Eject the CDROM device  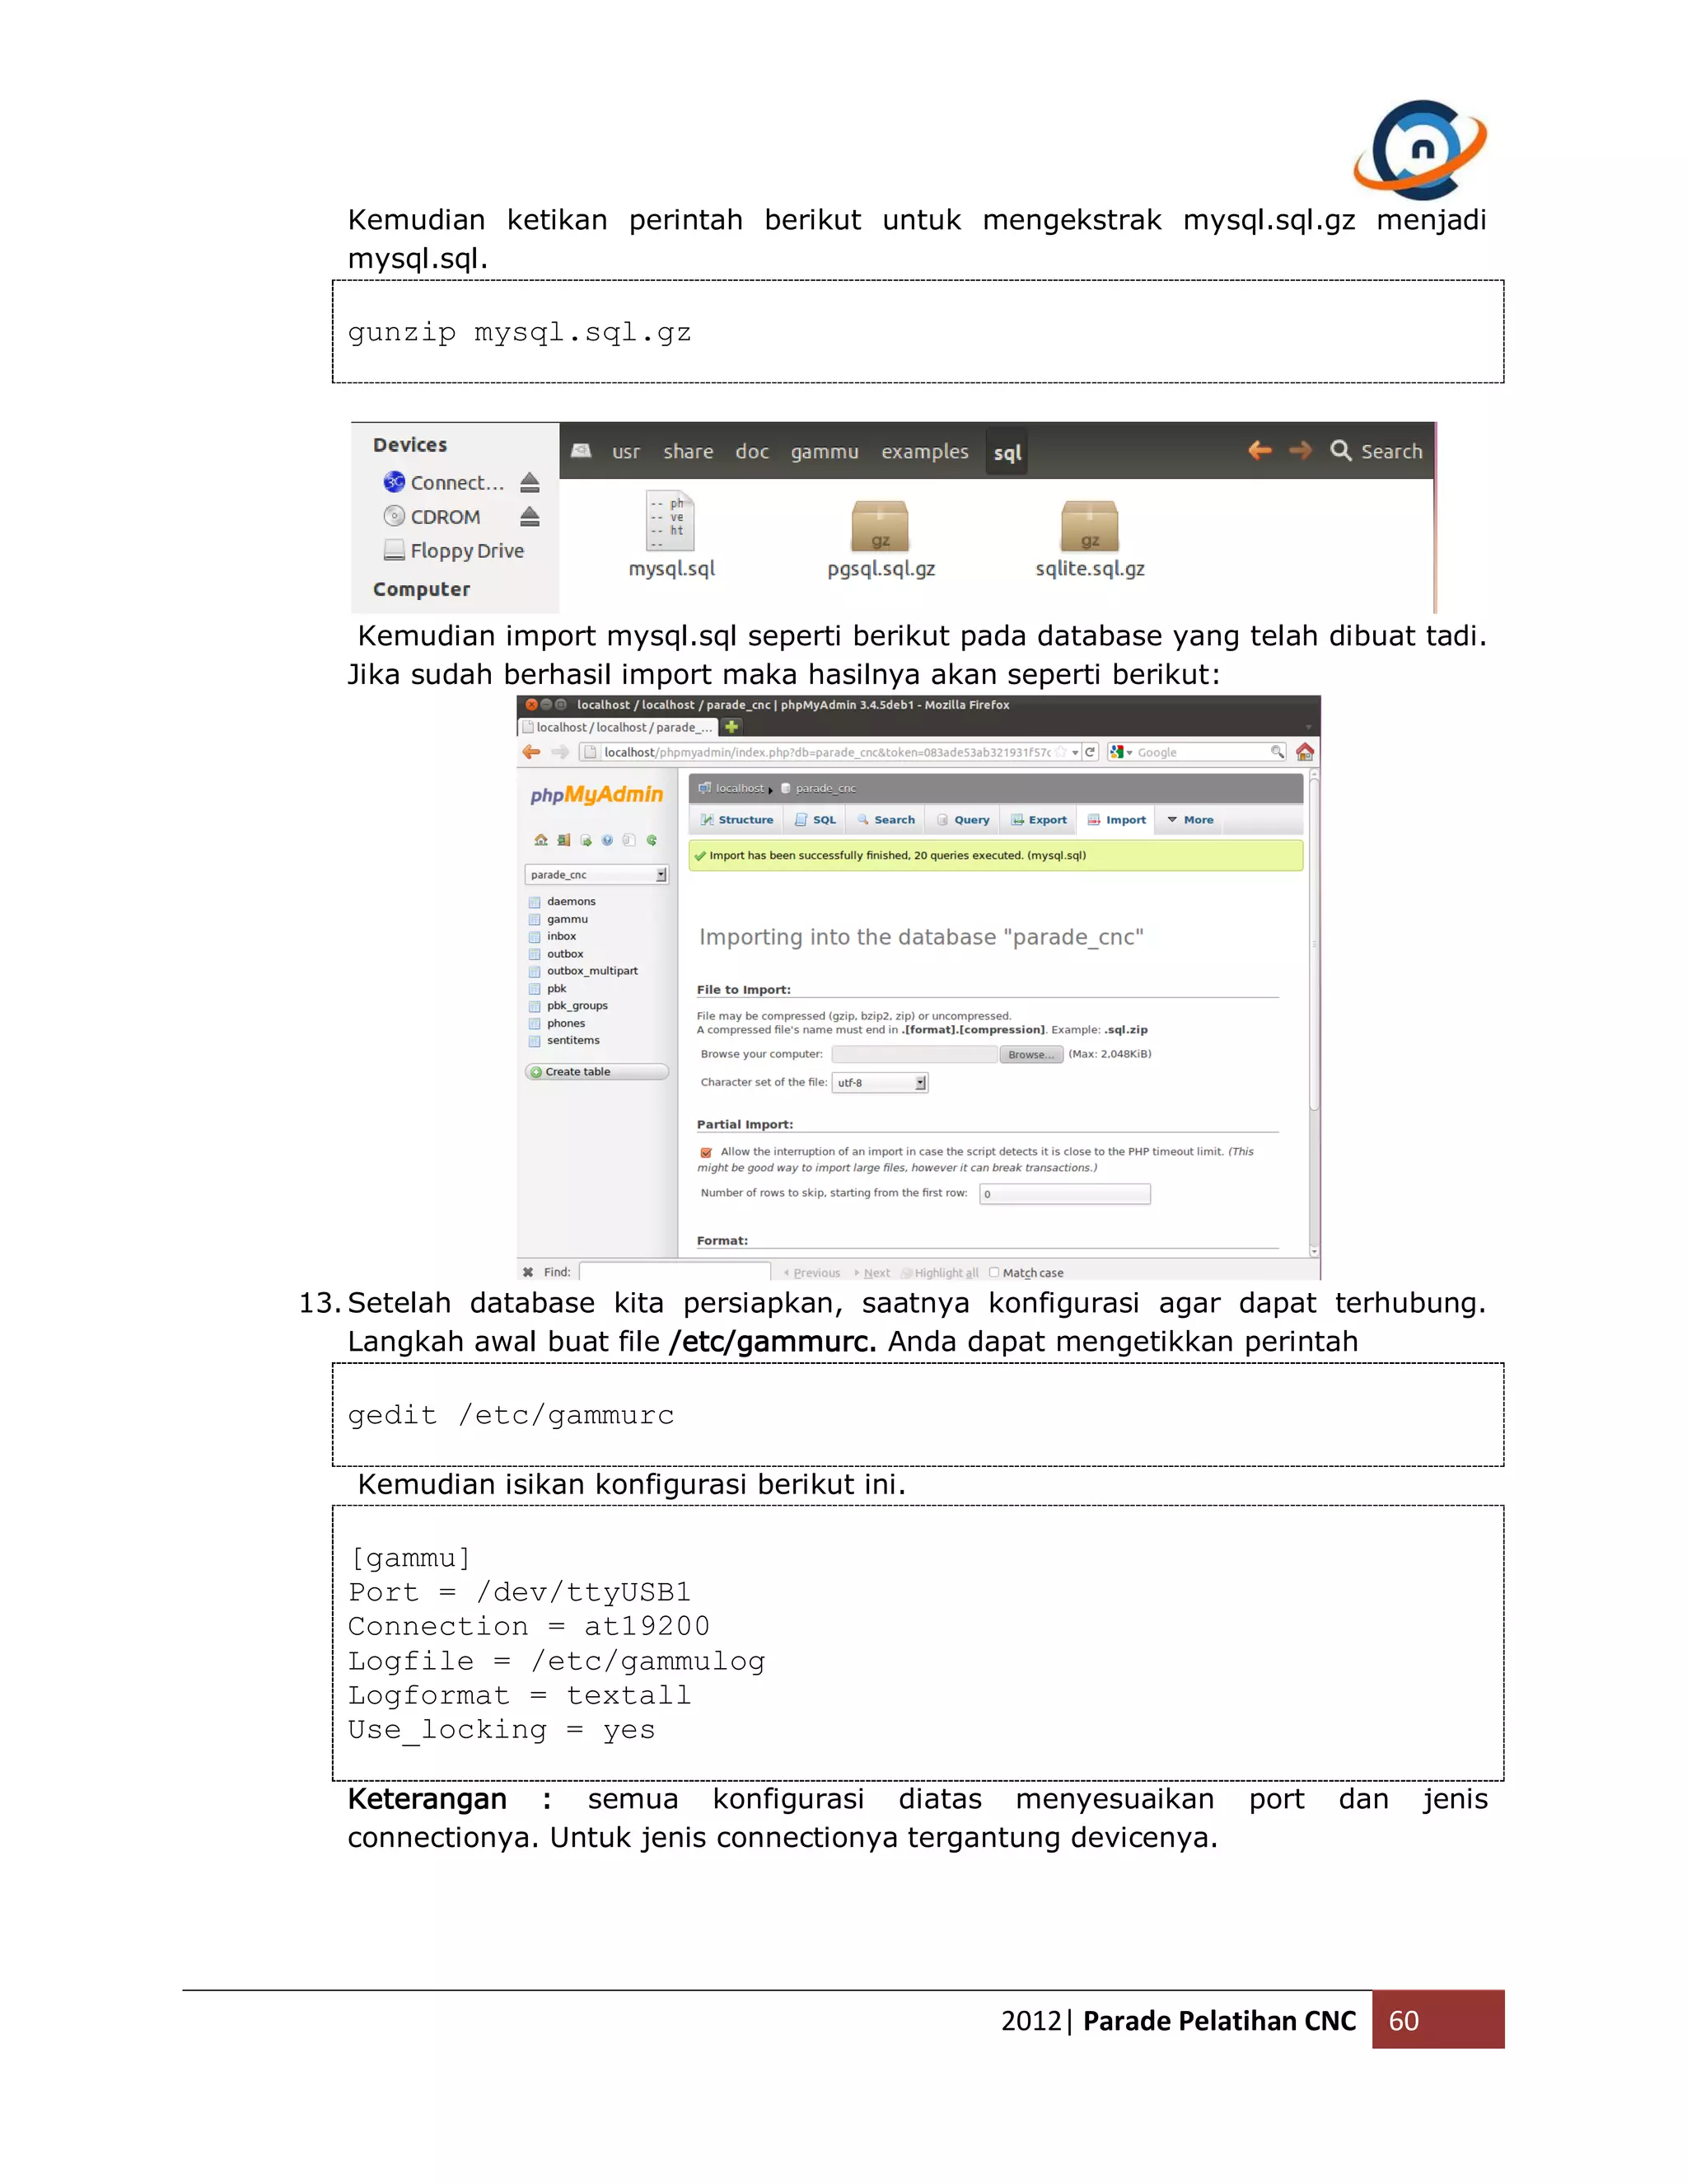point(530,516)
